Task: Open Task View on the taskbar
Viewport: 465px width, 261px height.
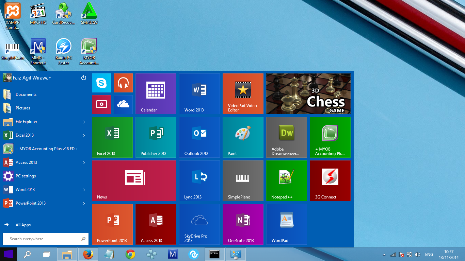Action: (x=46, y=254)
